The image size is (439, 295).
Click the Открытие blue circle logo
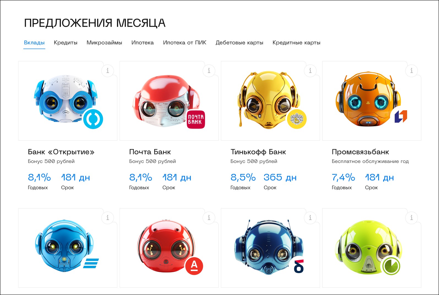[93, 119]
